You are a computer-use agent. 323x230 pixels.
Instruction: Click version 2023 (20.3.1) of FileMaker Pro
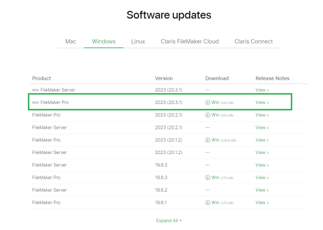[x=169, y=102]
